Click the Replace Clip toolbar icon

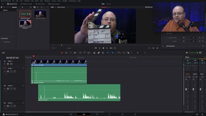(x=89, y=53)
